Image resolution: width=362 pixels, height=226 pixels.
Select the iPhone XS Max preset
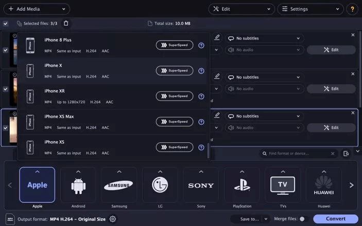pos(112,122)
